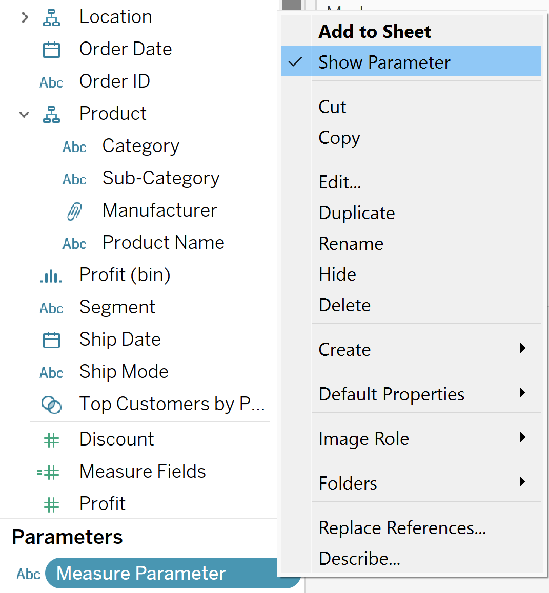
Task: Click the calendar icon beside Order Date
Action: point(51,50)
